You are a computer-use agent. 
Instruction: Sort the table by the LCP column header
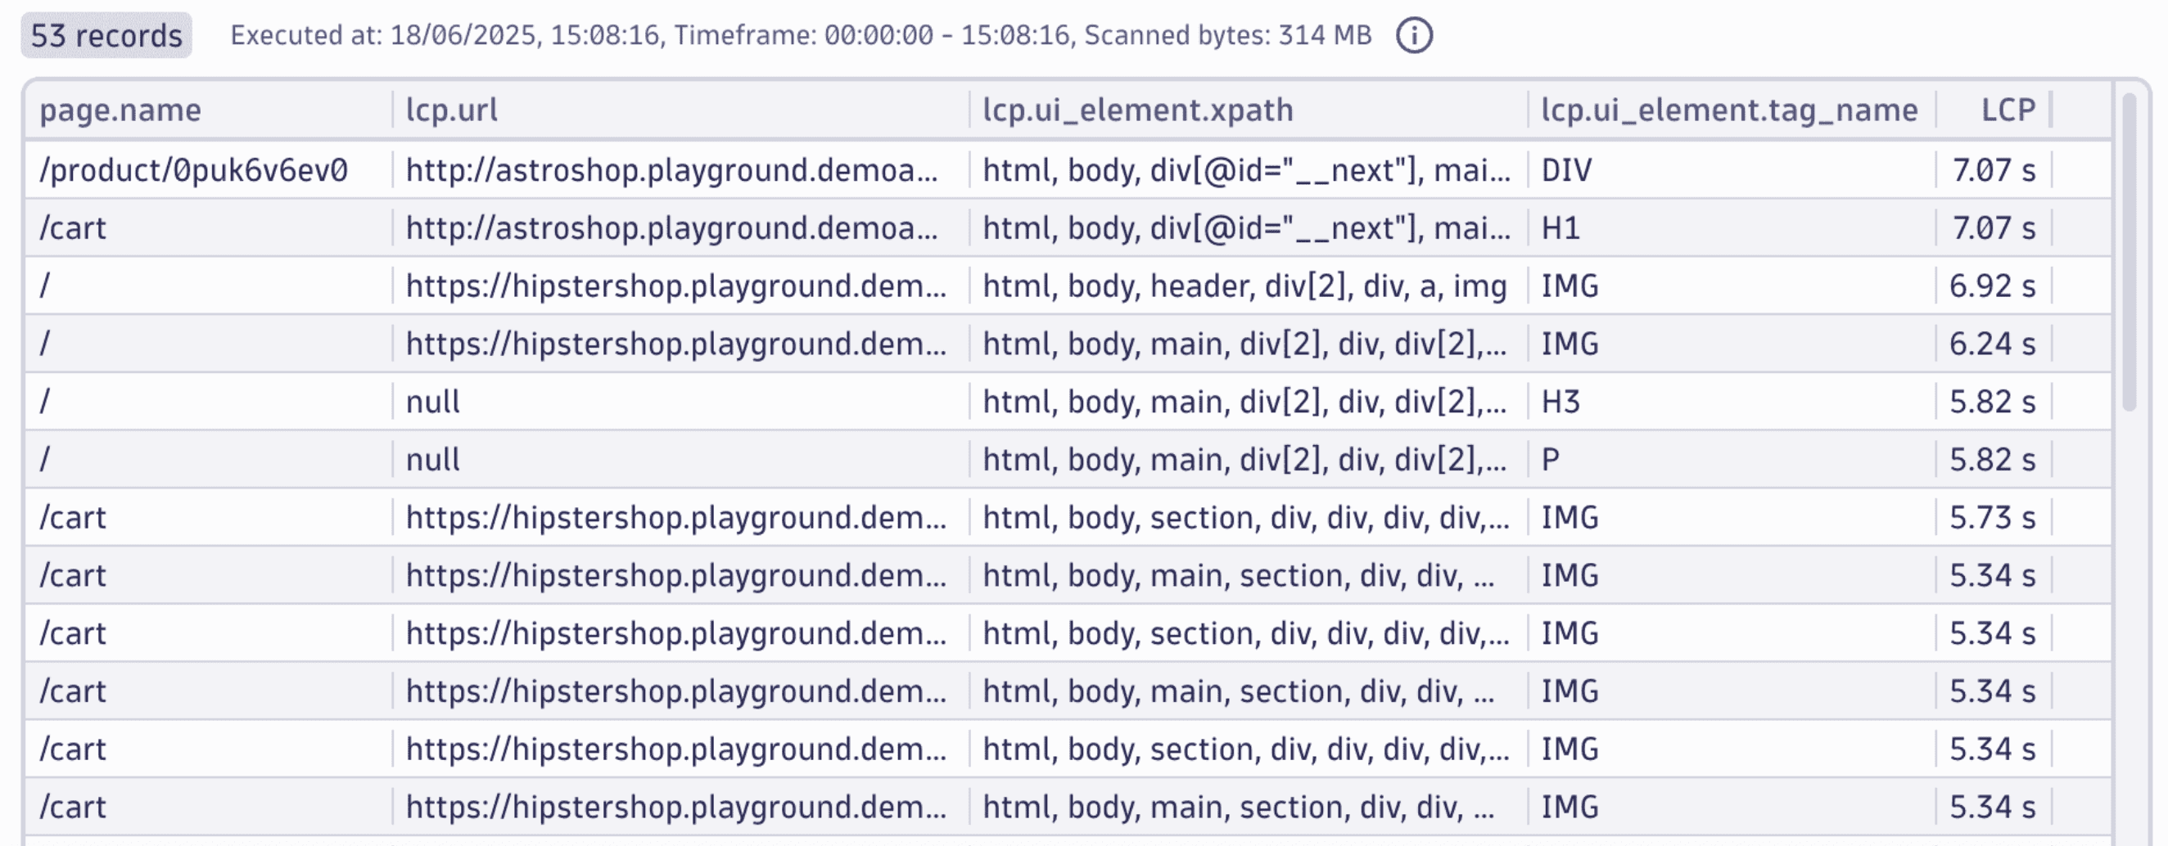pyautogui.click(x=2008, y=110)
